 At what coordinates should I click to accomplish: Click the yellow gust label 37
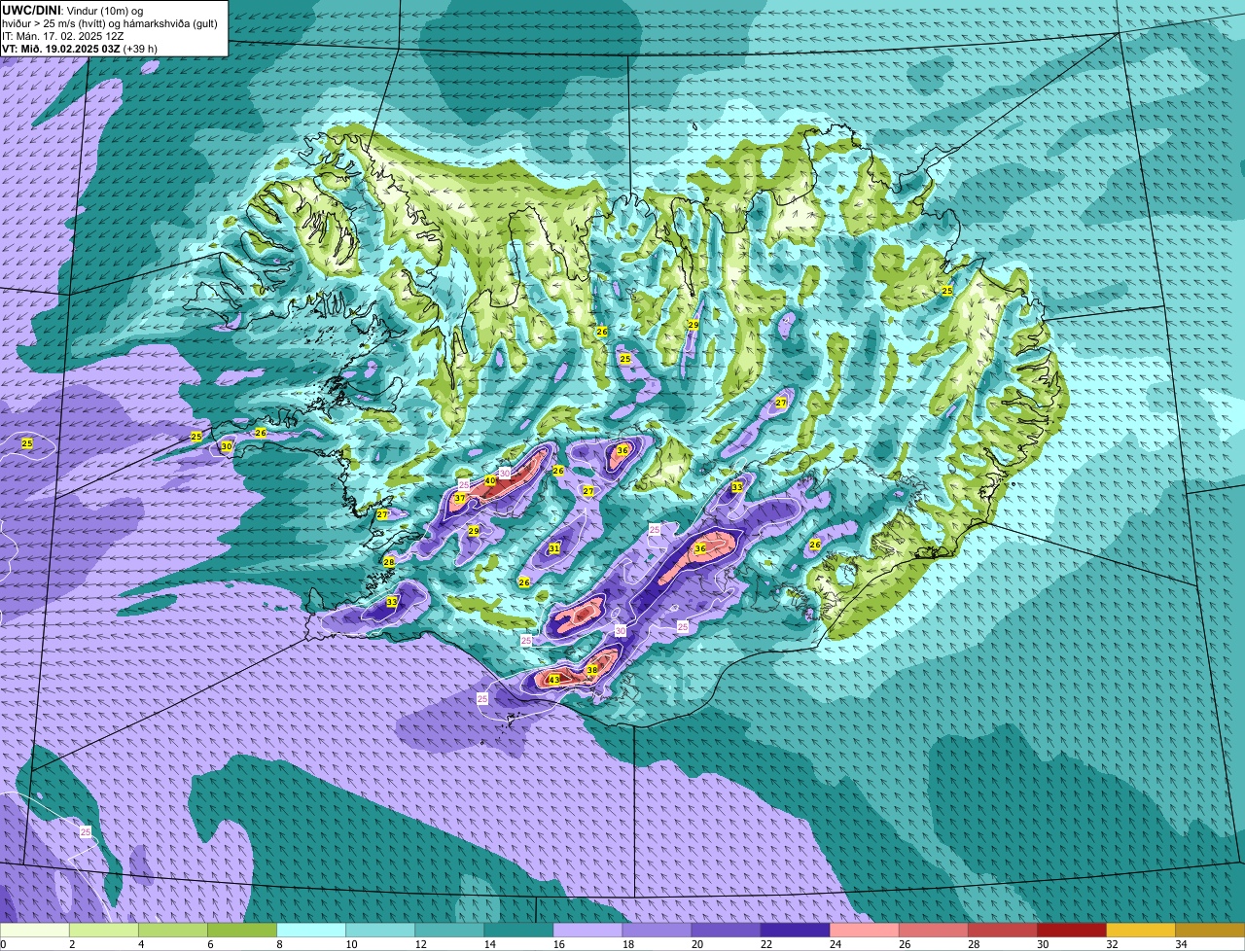click(460, 498)
